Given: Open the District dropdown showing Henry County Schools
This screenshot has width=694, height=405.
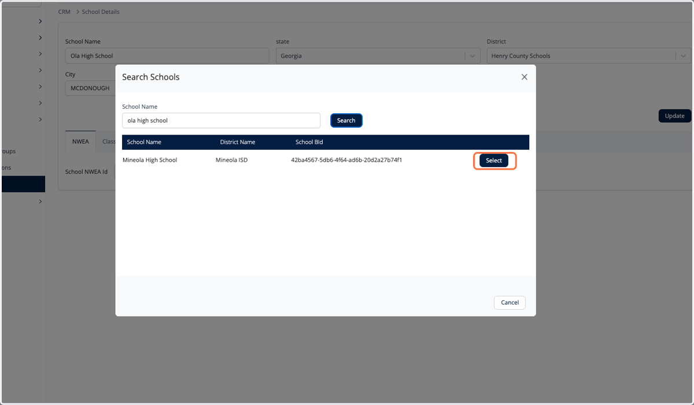Looking at the screenshot, I should point(589,56).
